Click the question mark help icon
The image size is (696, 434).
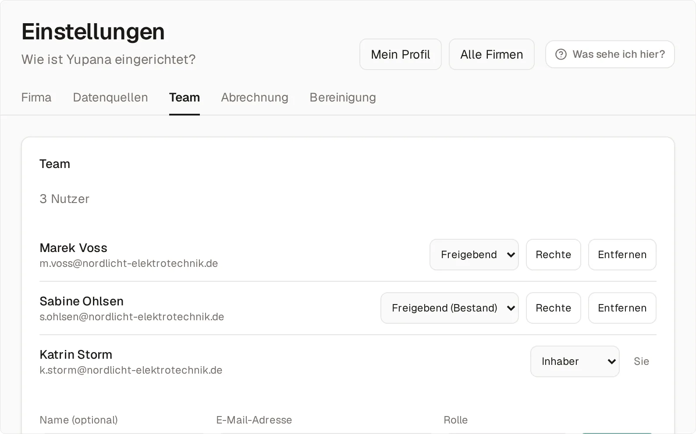(x=561, y=54)
